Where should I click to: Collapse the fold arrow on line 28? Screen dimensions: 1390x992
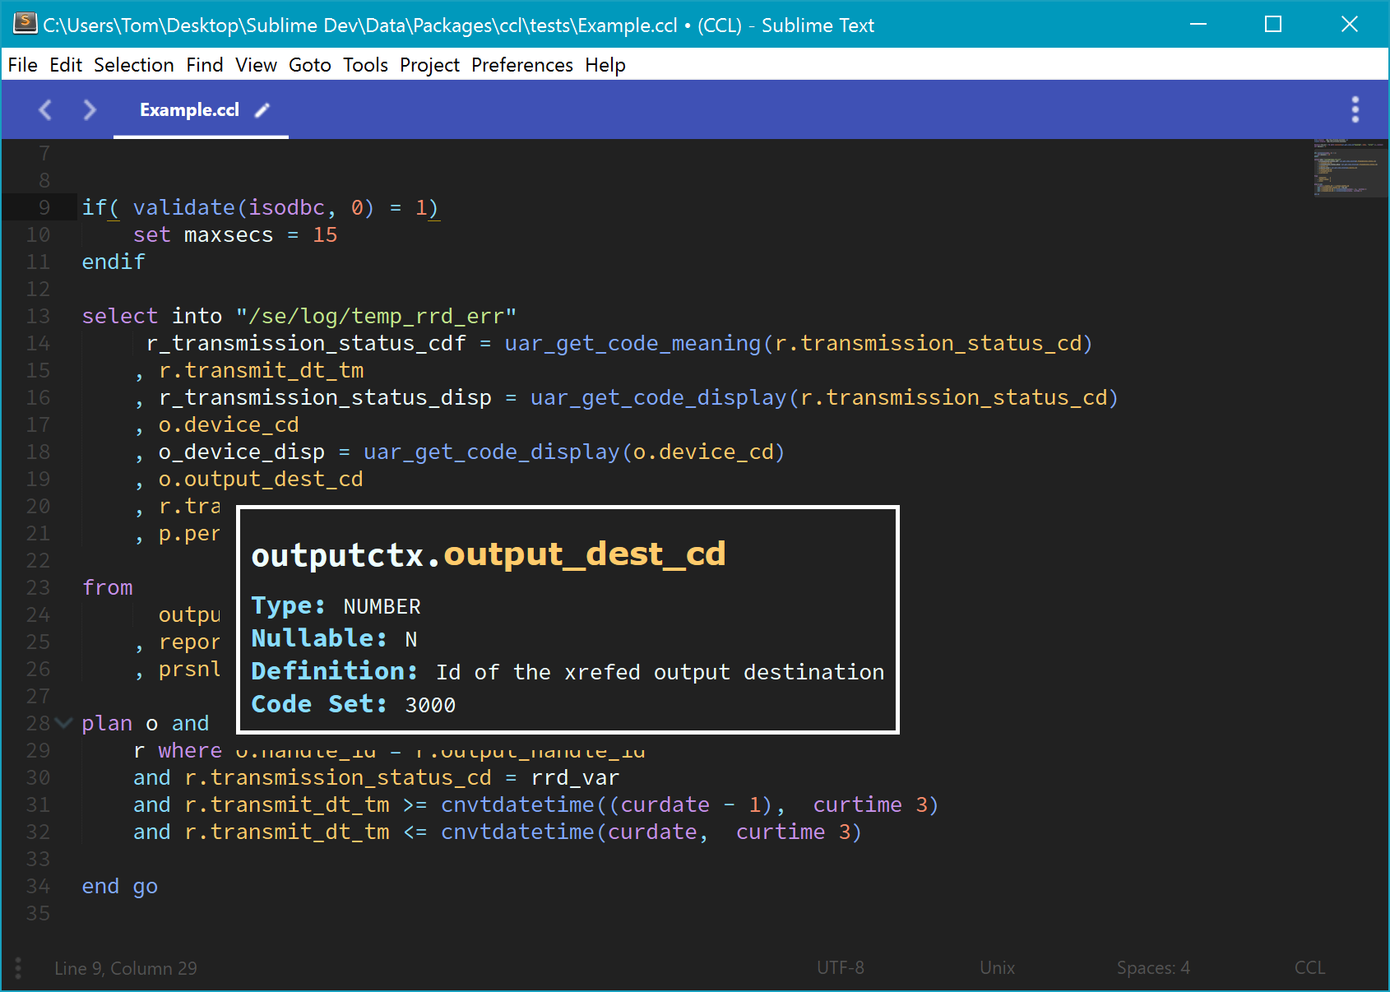(63, 723)
